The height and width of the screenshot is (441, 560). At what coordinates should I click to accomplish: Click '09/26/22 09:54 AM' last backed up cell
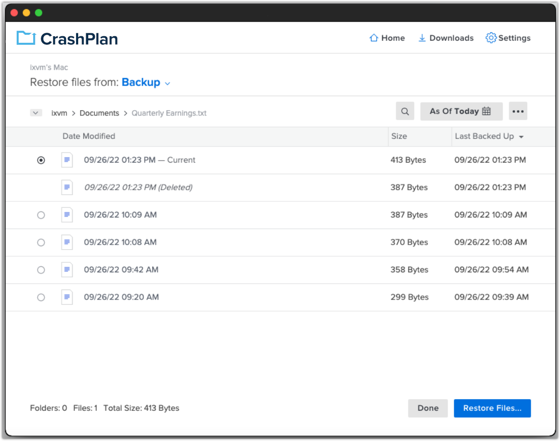pos(491,270)
